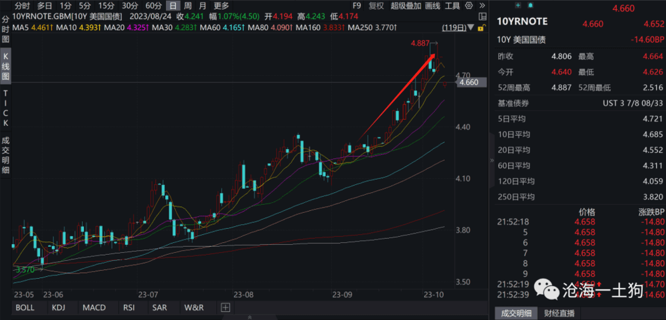666x320 pixels.
Task: Click the MA250 3.770 label
Action: (372, 27)
